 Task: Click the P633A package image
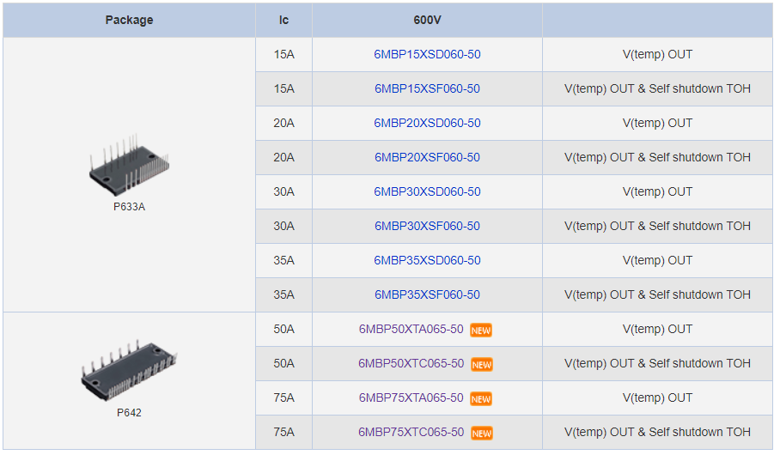coord(130,166)
